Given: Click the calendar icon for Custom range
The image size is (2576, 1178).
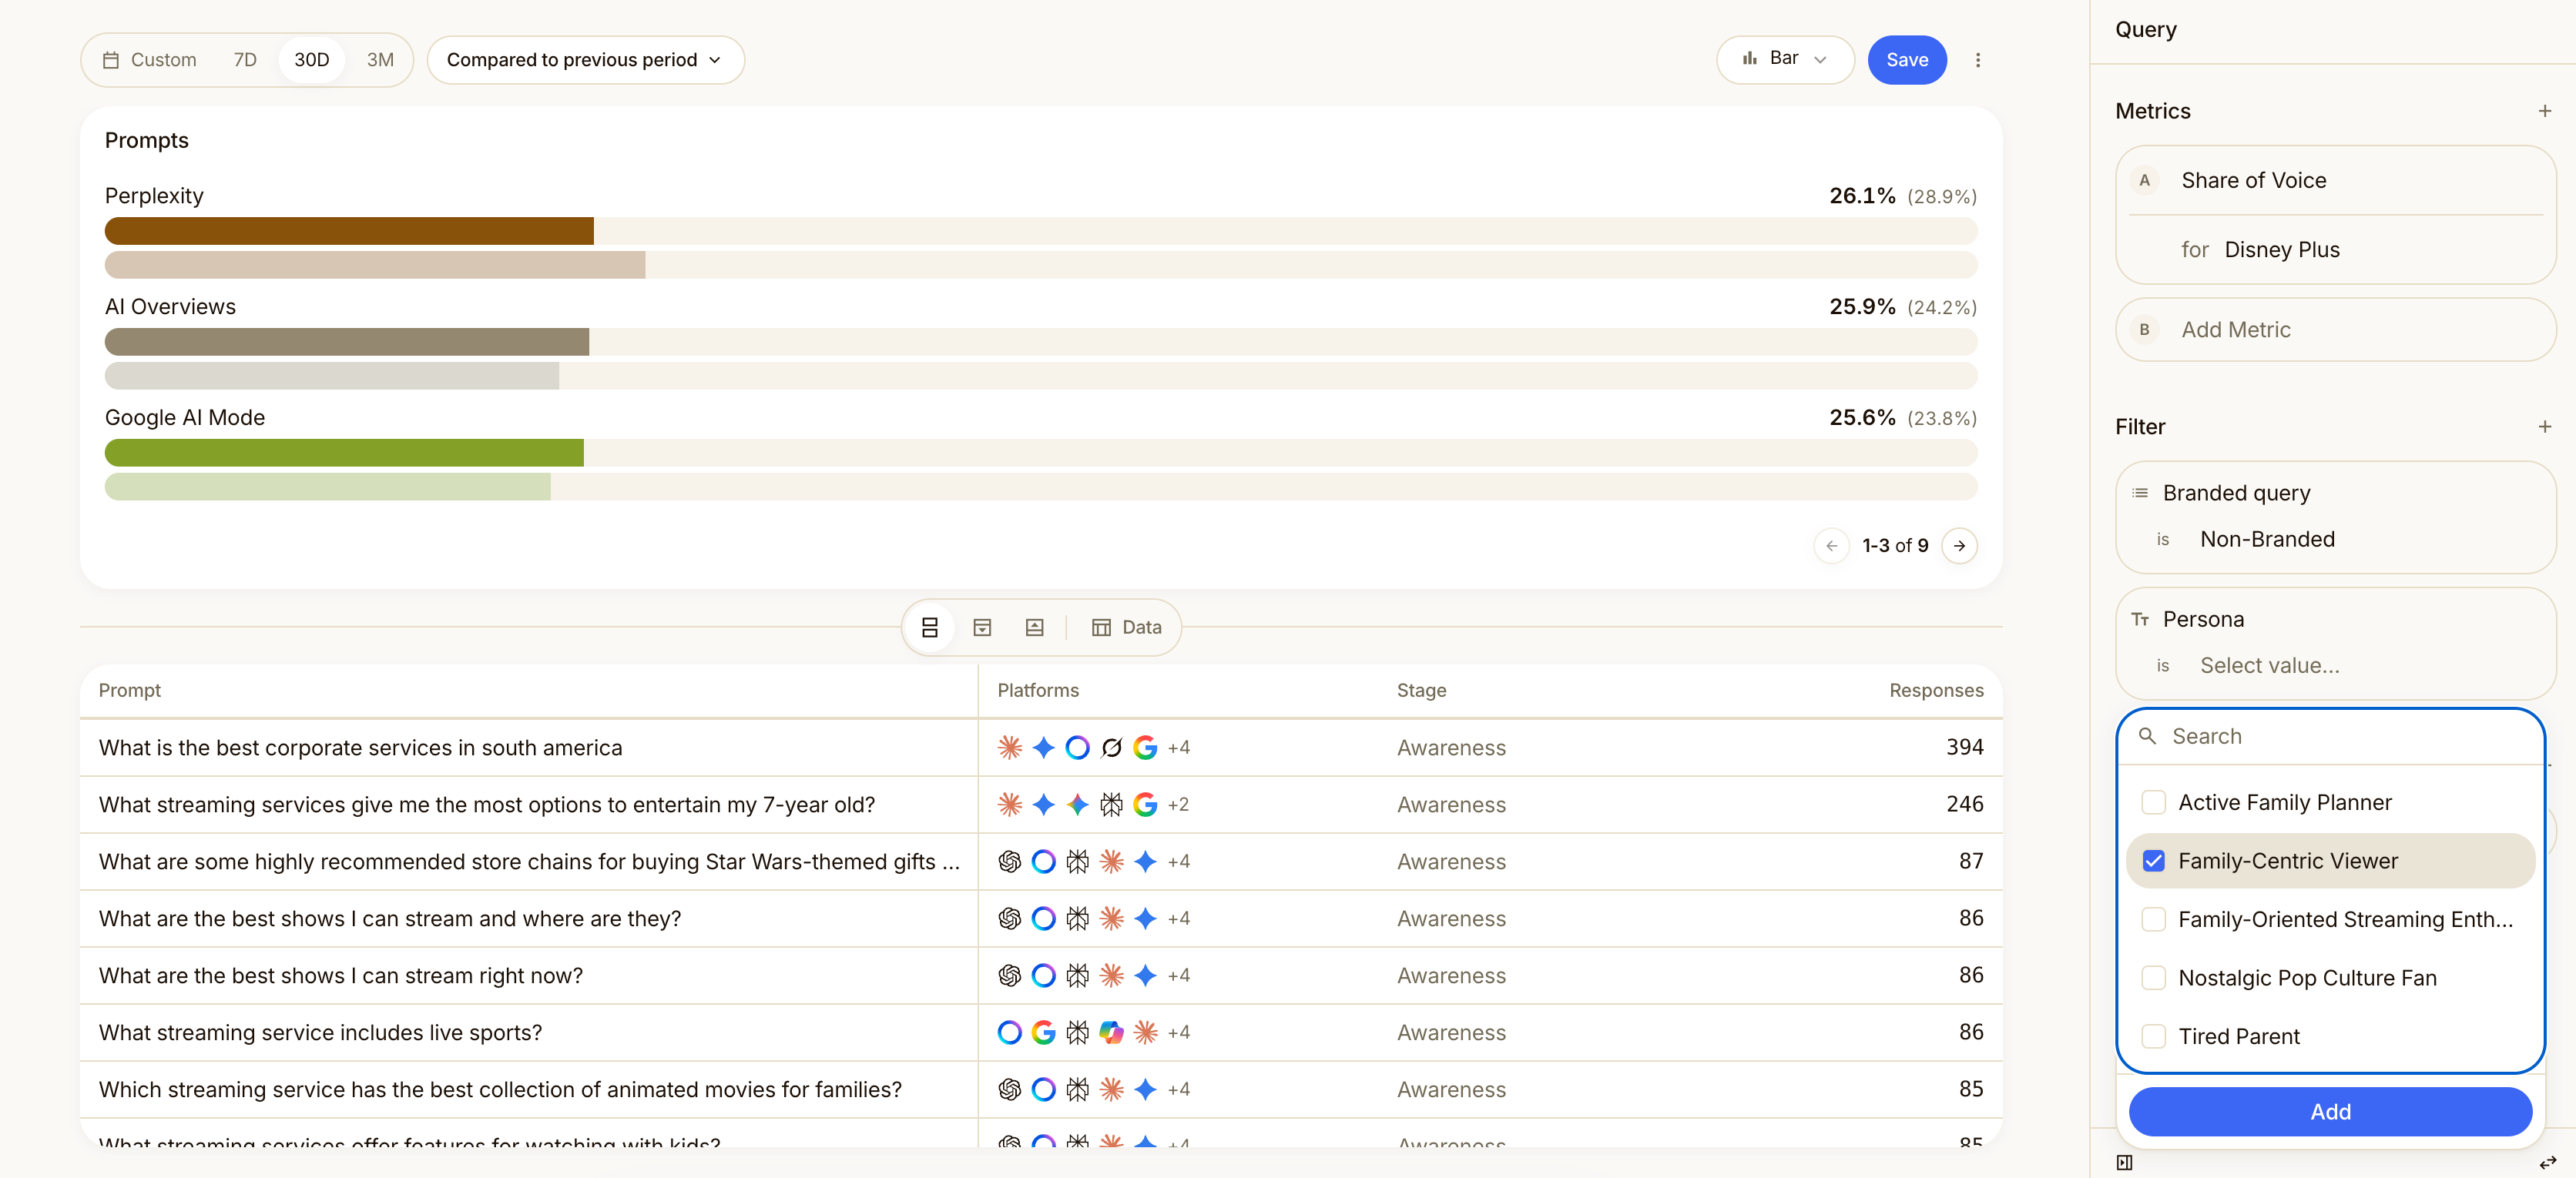Looking at the screenshot, I should pos(111,60).
